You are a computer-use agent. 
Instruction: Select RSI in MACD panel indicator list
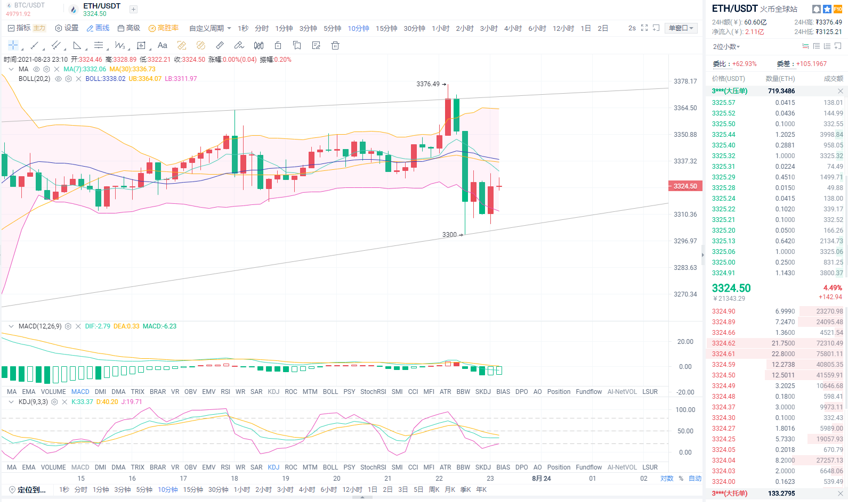click(225, 392)
